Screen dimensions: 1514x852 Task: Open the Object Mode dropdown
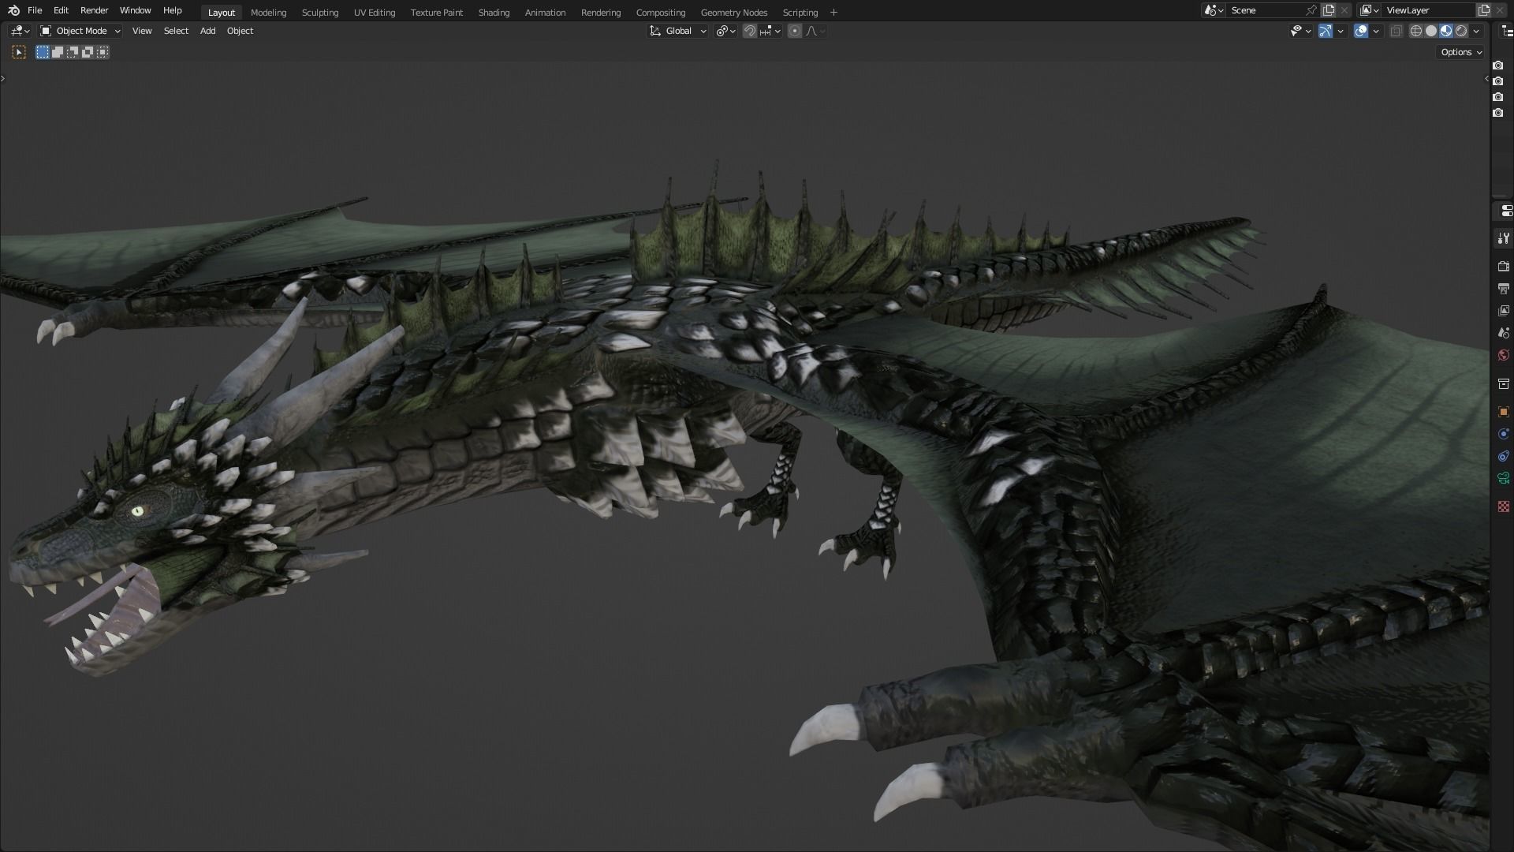[x=80, y=31]
